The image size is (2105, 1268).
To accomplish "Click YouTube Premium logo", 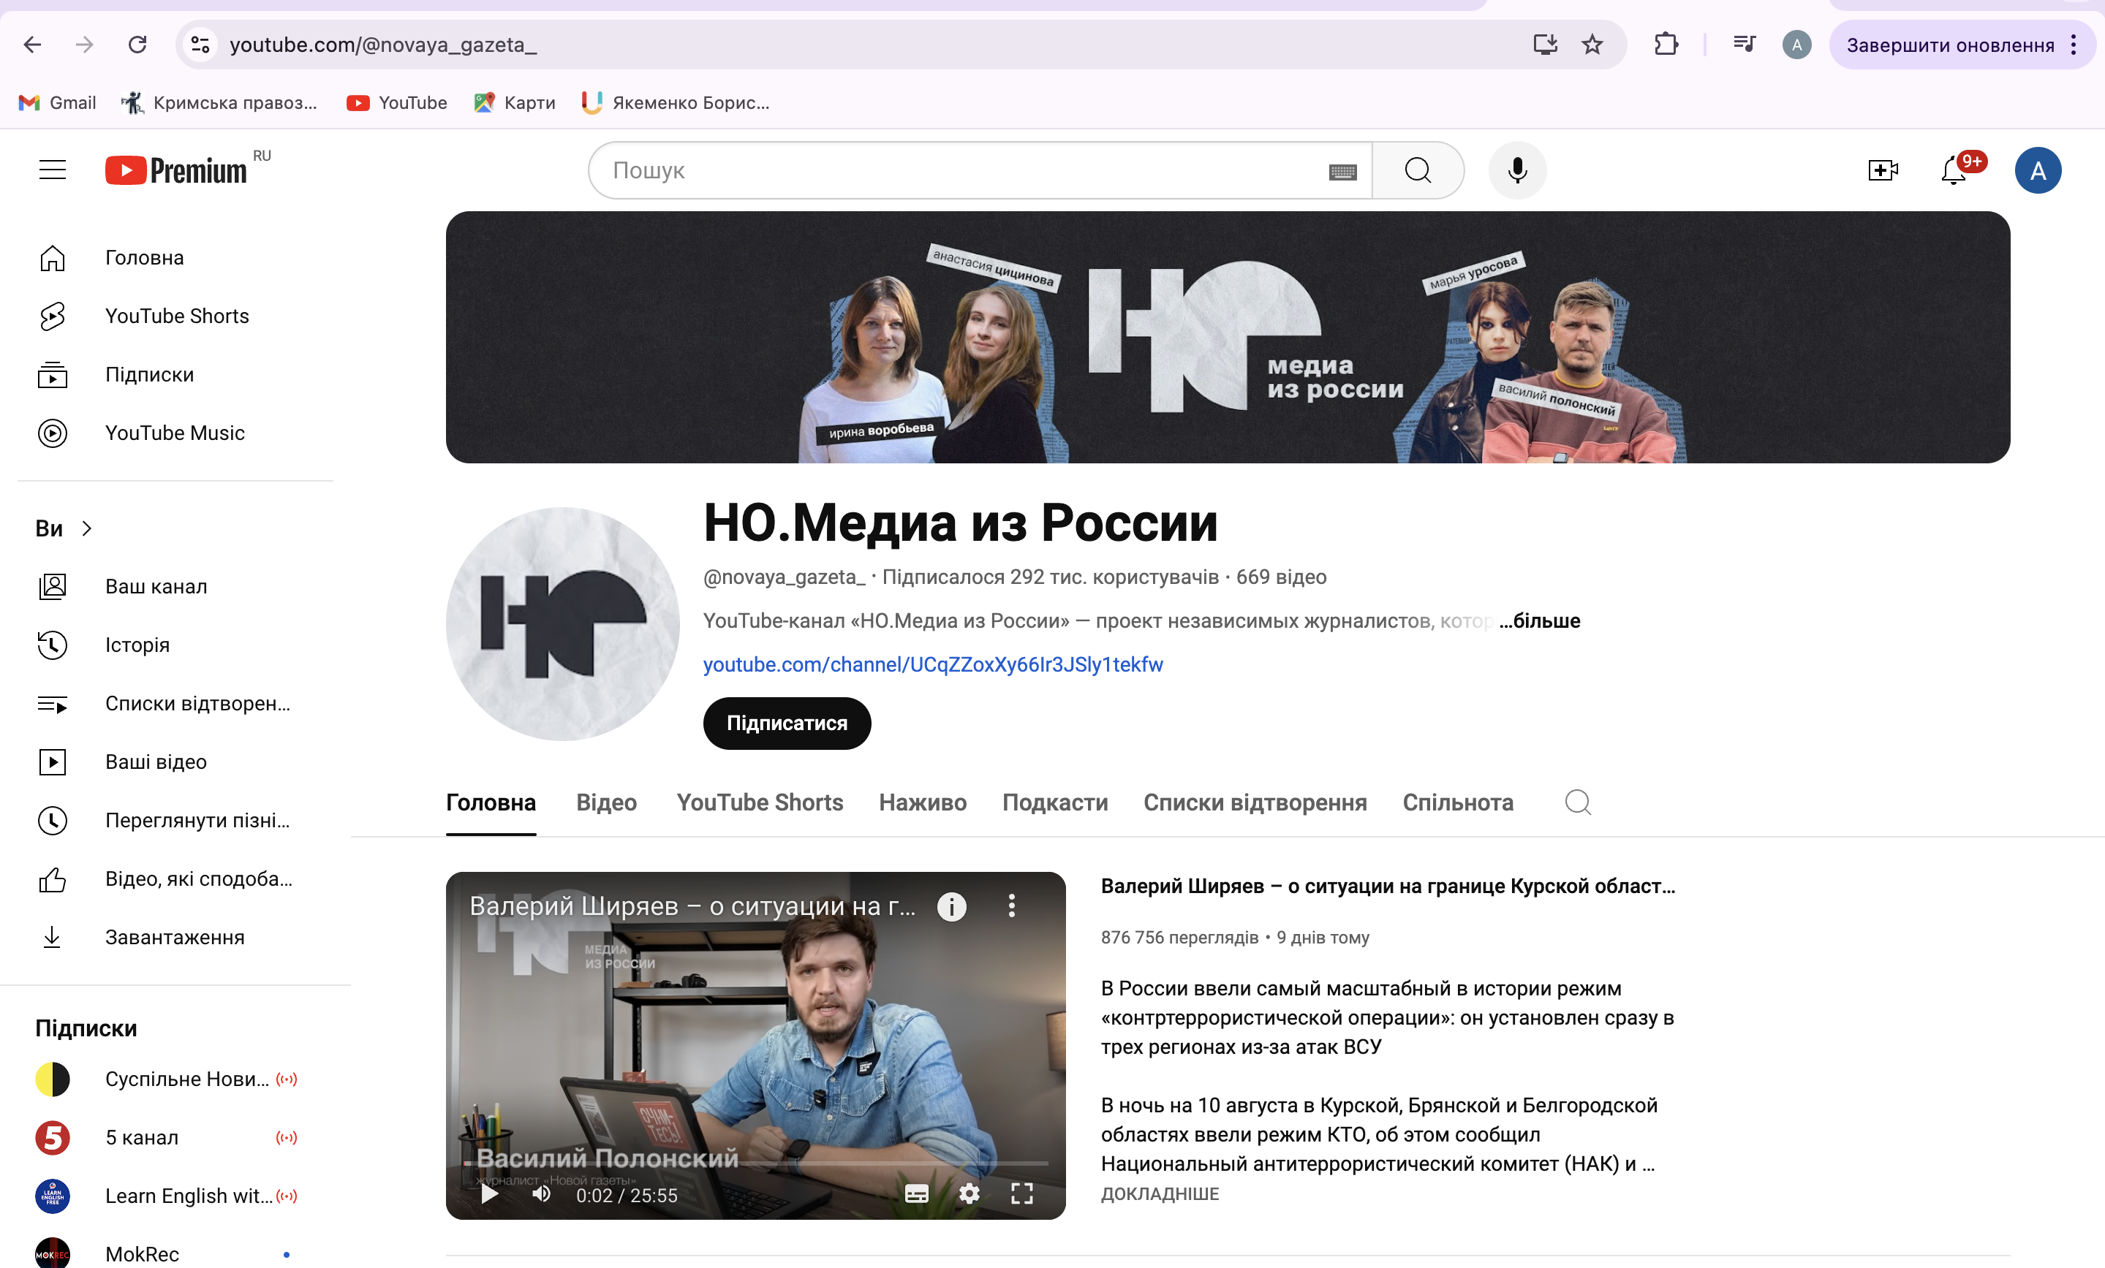I will pyautogui.click(x=176, y=170).
